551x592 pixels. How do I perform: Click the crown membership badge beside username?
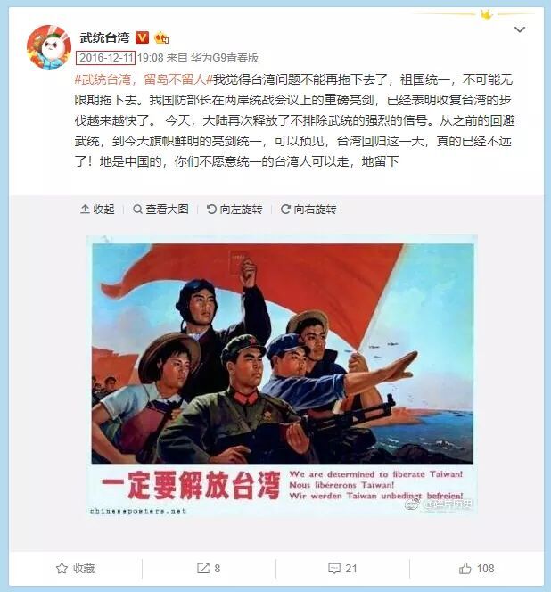pos(161,37)
